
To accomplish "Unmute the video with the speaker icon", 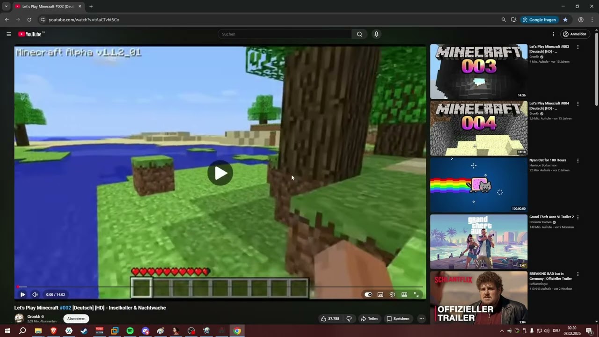I will (35, 294).
